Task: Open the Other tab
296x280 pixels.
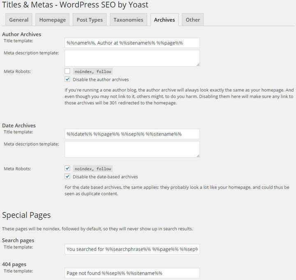Action: pyautogui.click(x=192, y=20)
